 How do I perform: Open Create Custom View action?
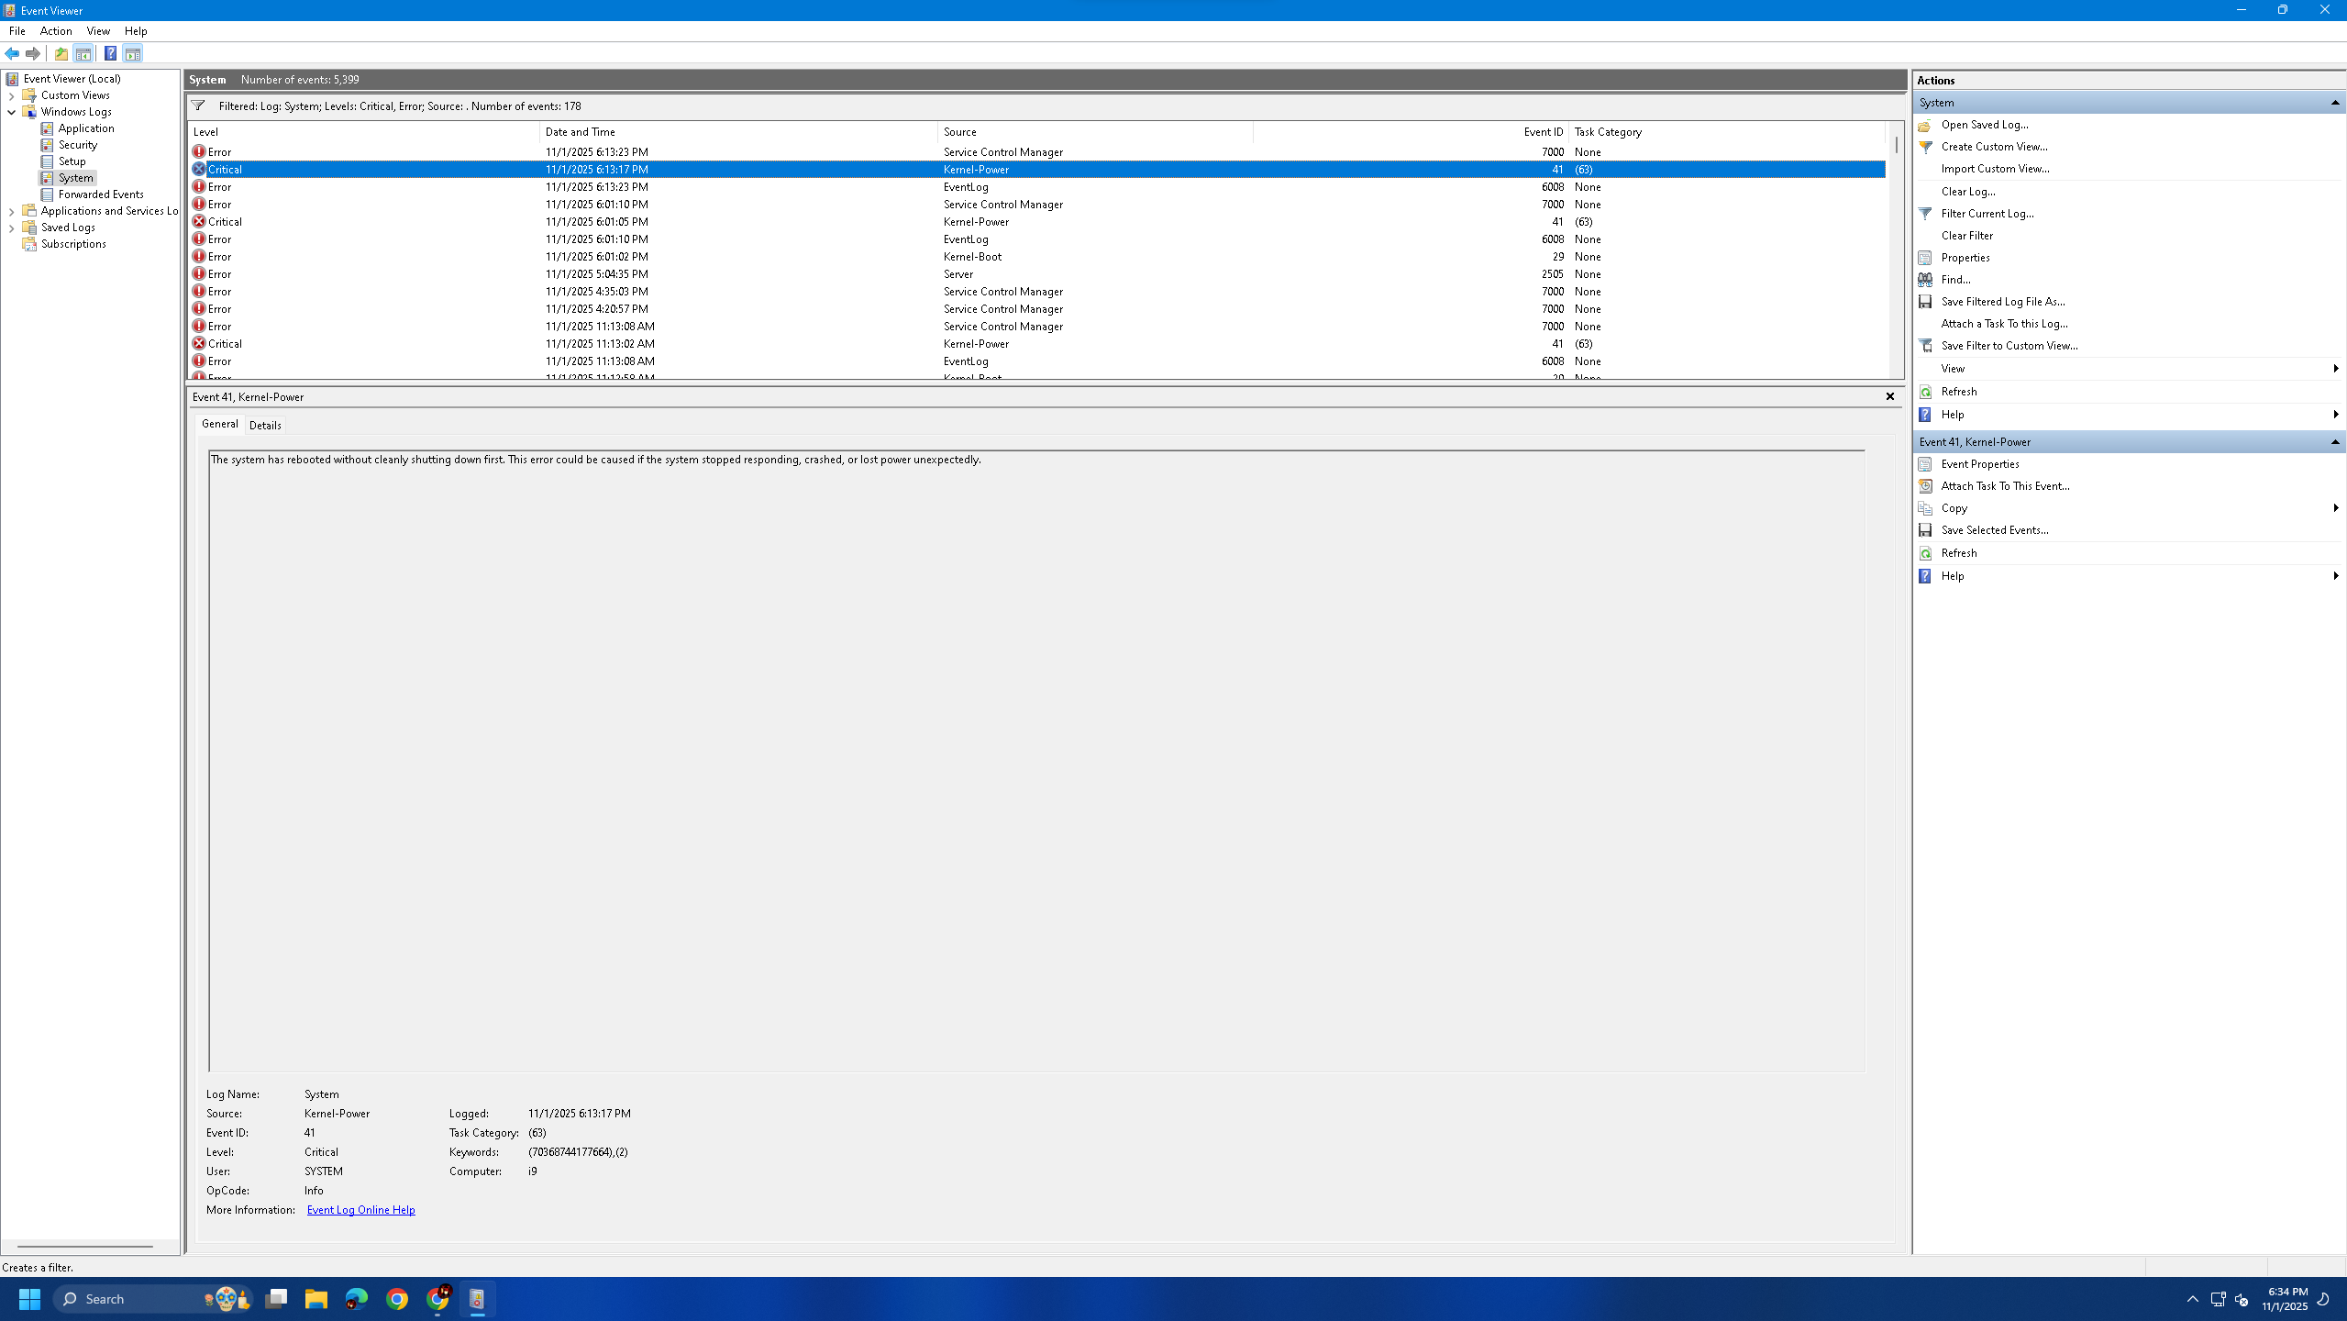(1994, 147)
